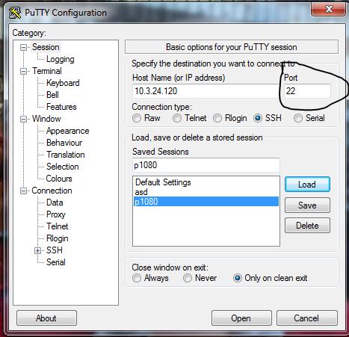Image resolution: width=349 pixels, height=337 pixels.
Task: Collapse the Connection tree node
Action: [23, 191]
